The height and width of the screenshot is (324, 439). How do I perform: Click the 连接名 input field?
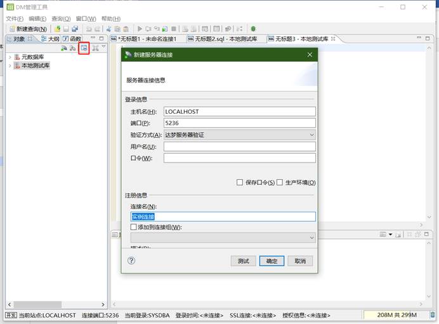pyautogui.click(x=223, y=217)
